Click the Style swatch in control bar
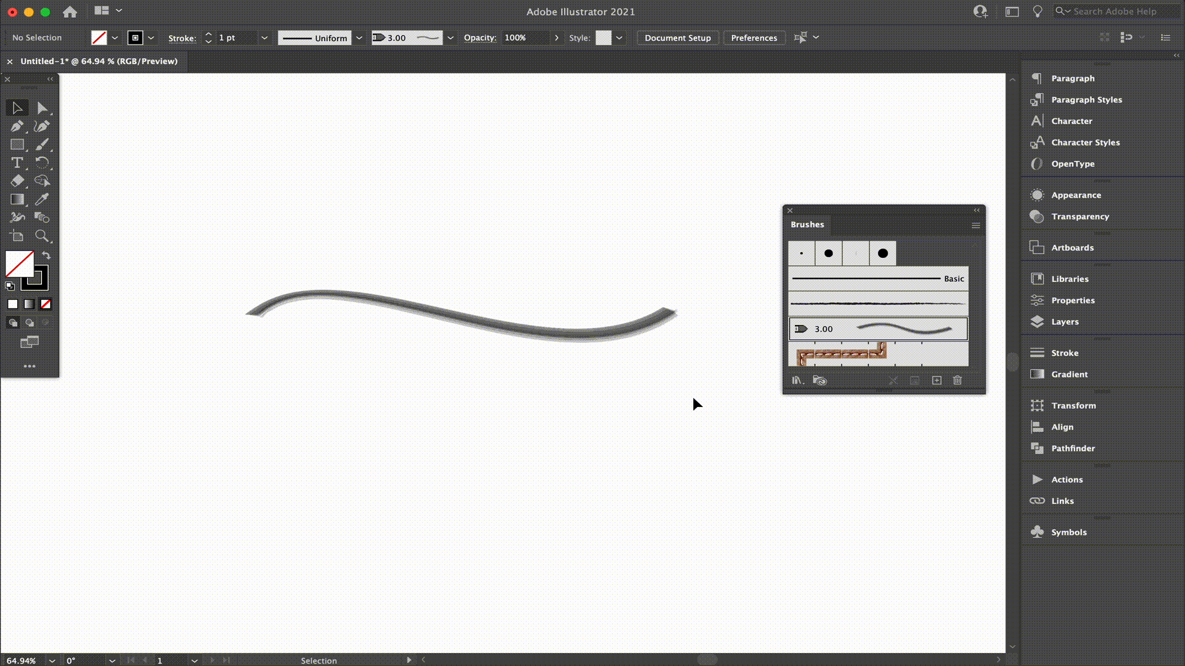Image resolution: width=1185 pixels, height=666 pixels. (604, 38)
